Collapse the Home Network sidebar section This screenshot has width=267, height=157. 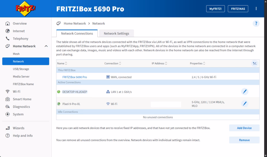(x=46, y=46)
